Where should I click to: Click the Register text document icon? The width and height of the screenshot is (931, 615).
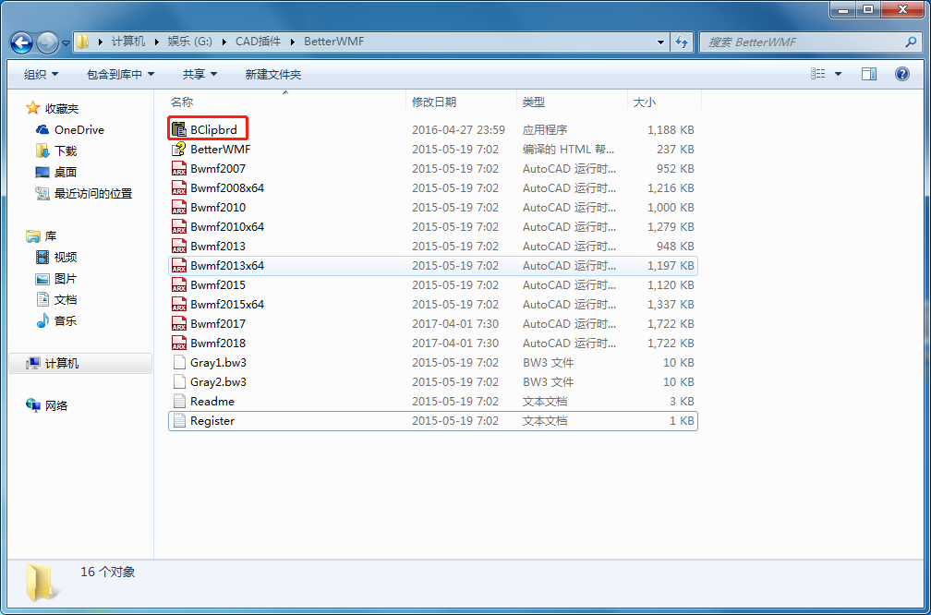(x=179, y=421)
